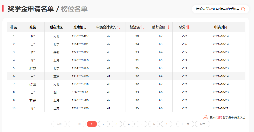Sort by 中级会计实务 score arrows
The height and width of the screenshot is (132, 254).
click(119, 27)
